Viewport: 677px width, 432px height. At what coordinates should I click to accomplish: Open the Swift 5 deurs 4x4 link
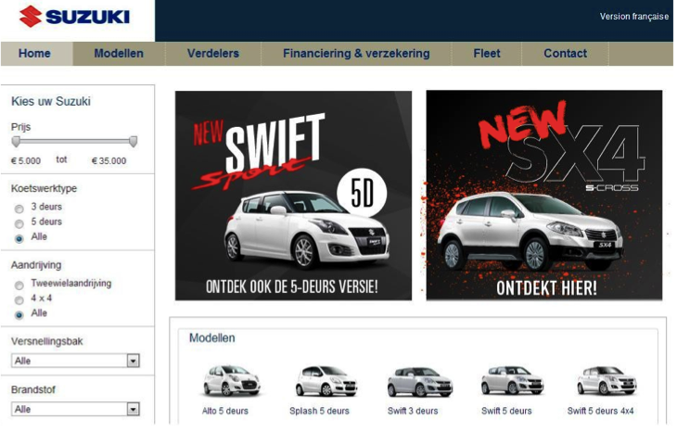coord(601,411)
